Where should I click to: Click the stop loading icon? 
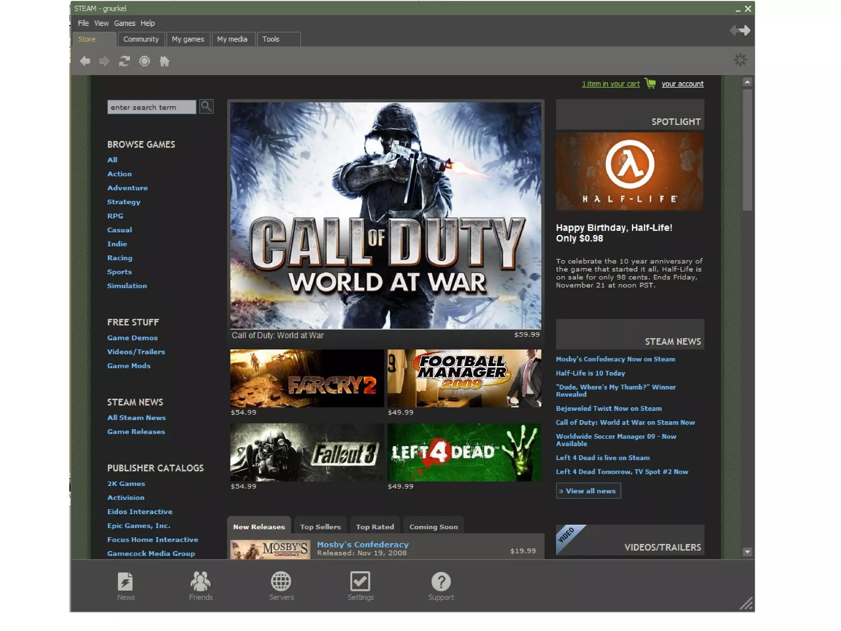tap(145, 61)
